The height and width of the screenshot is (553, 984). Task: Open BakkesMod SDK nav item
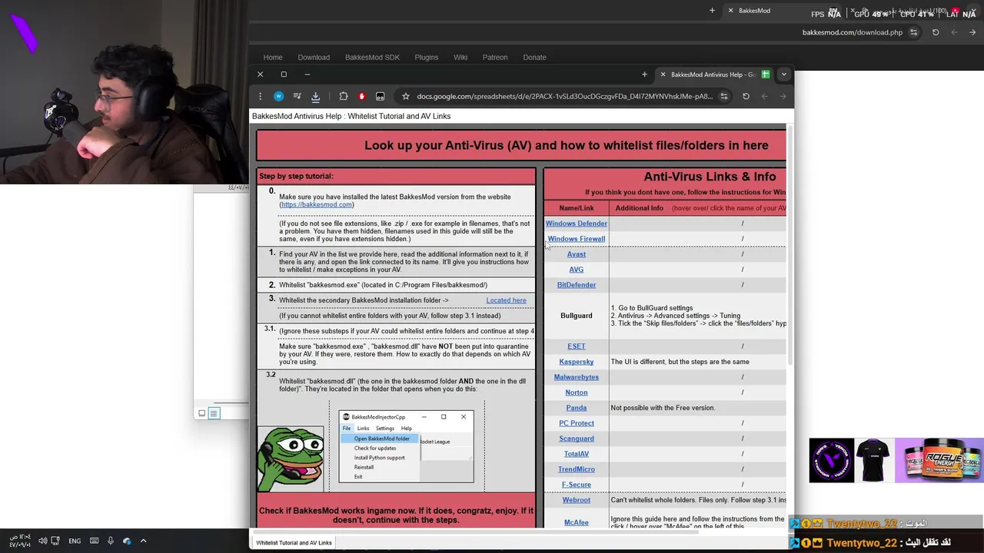[x=372, y=58]
